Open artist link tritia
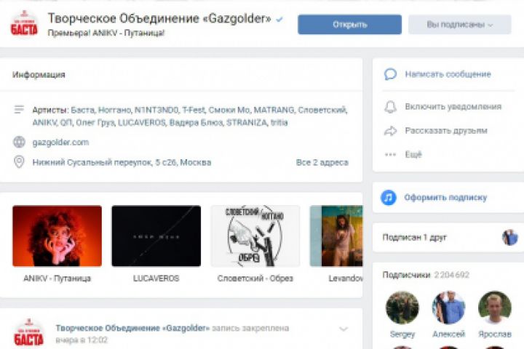524x349 pixels. (x=279, y=123)
